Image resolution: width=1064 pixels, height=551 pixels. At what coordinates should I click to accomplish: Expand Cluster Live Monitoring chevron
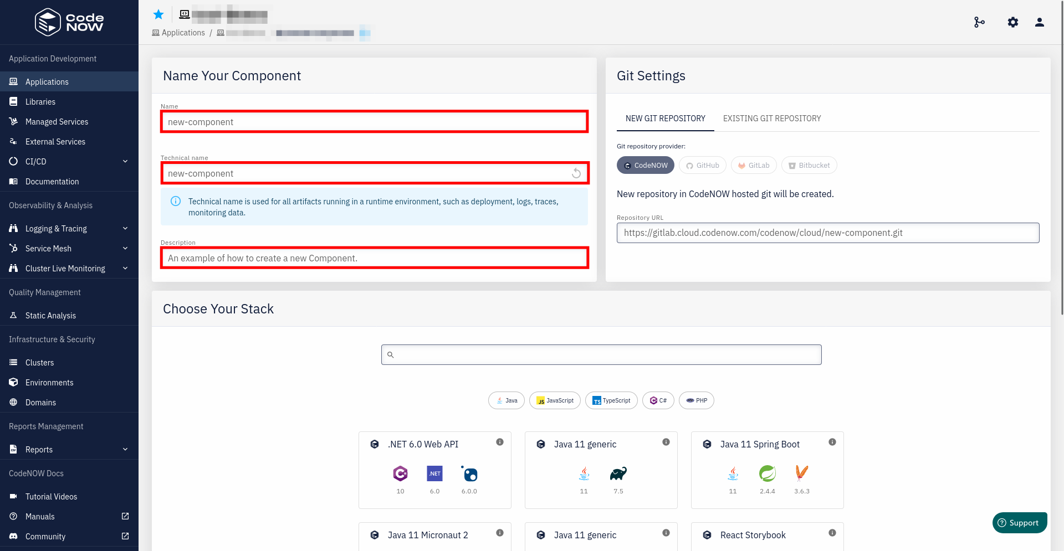point(125,268)
